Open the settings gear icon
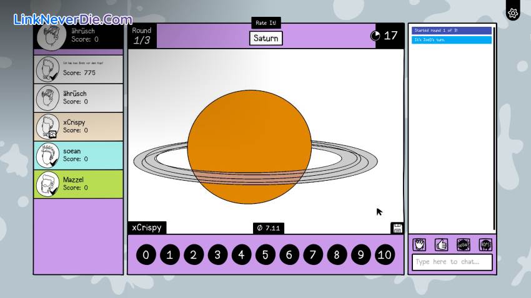 coord(513,13)
